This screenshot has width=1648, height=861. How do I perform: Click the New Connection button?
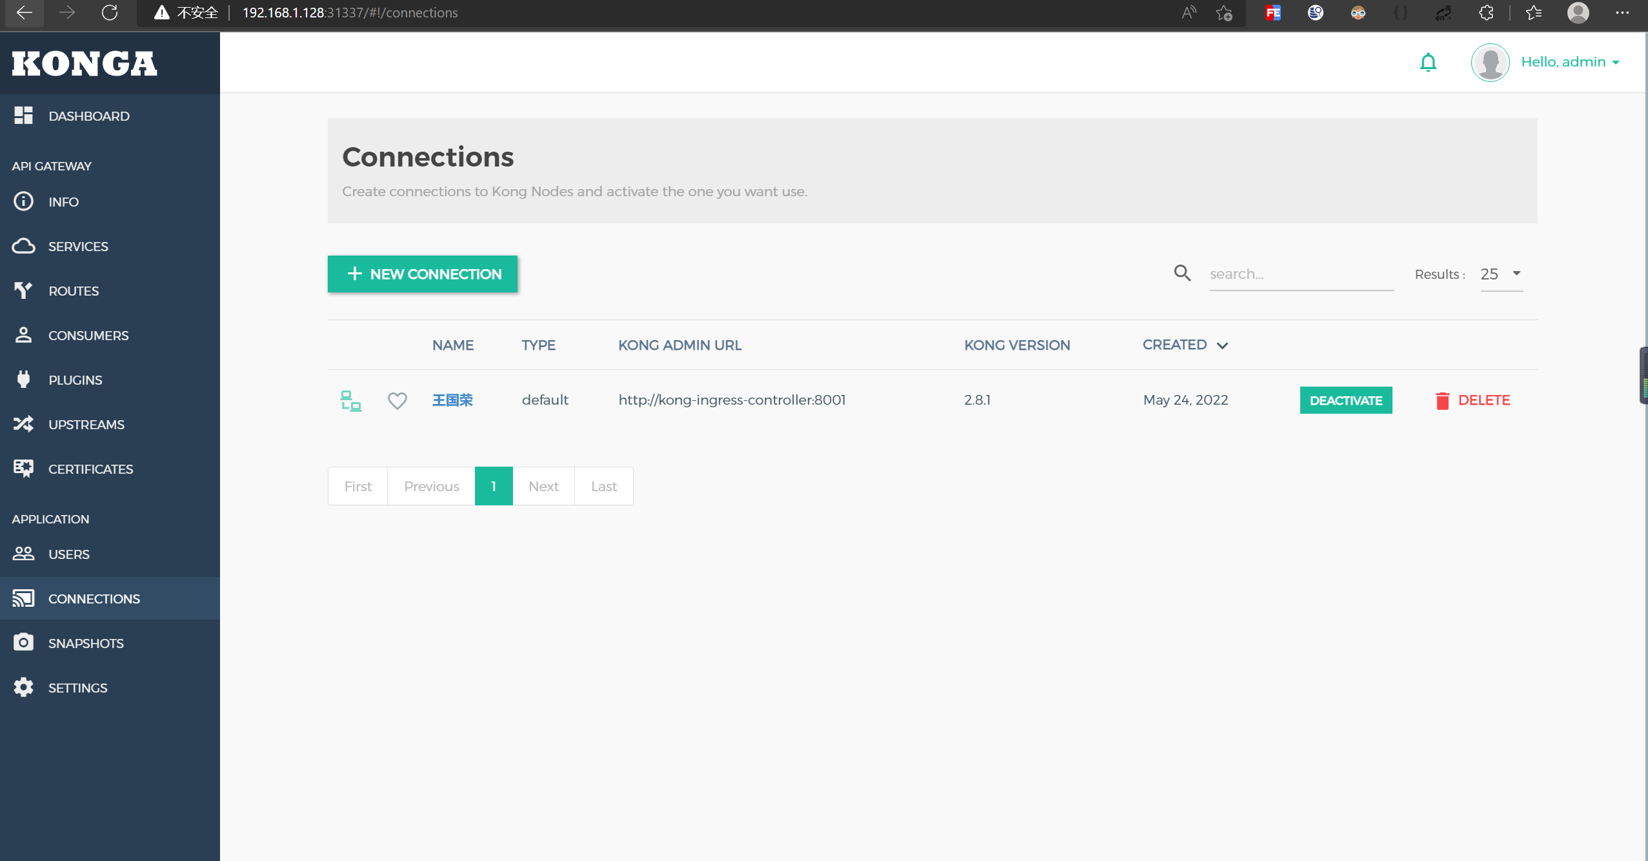tap(423, 274)
